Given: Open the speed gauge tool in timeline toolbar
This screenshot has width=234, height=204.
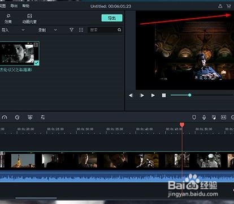Looking at the screenshot, I should (x=5, y=117).
